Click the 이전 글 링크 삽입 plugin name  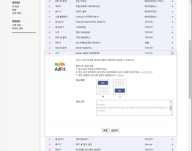pyautogui.click(x=84, y=144)
